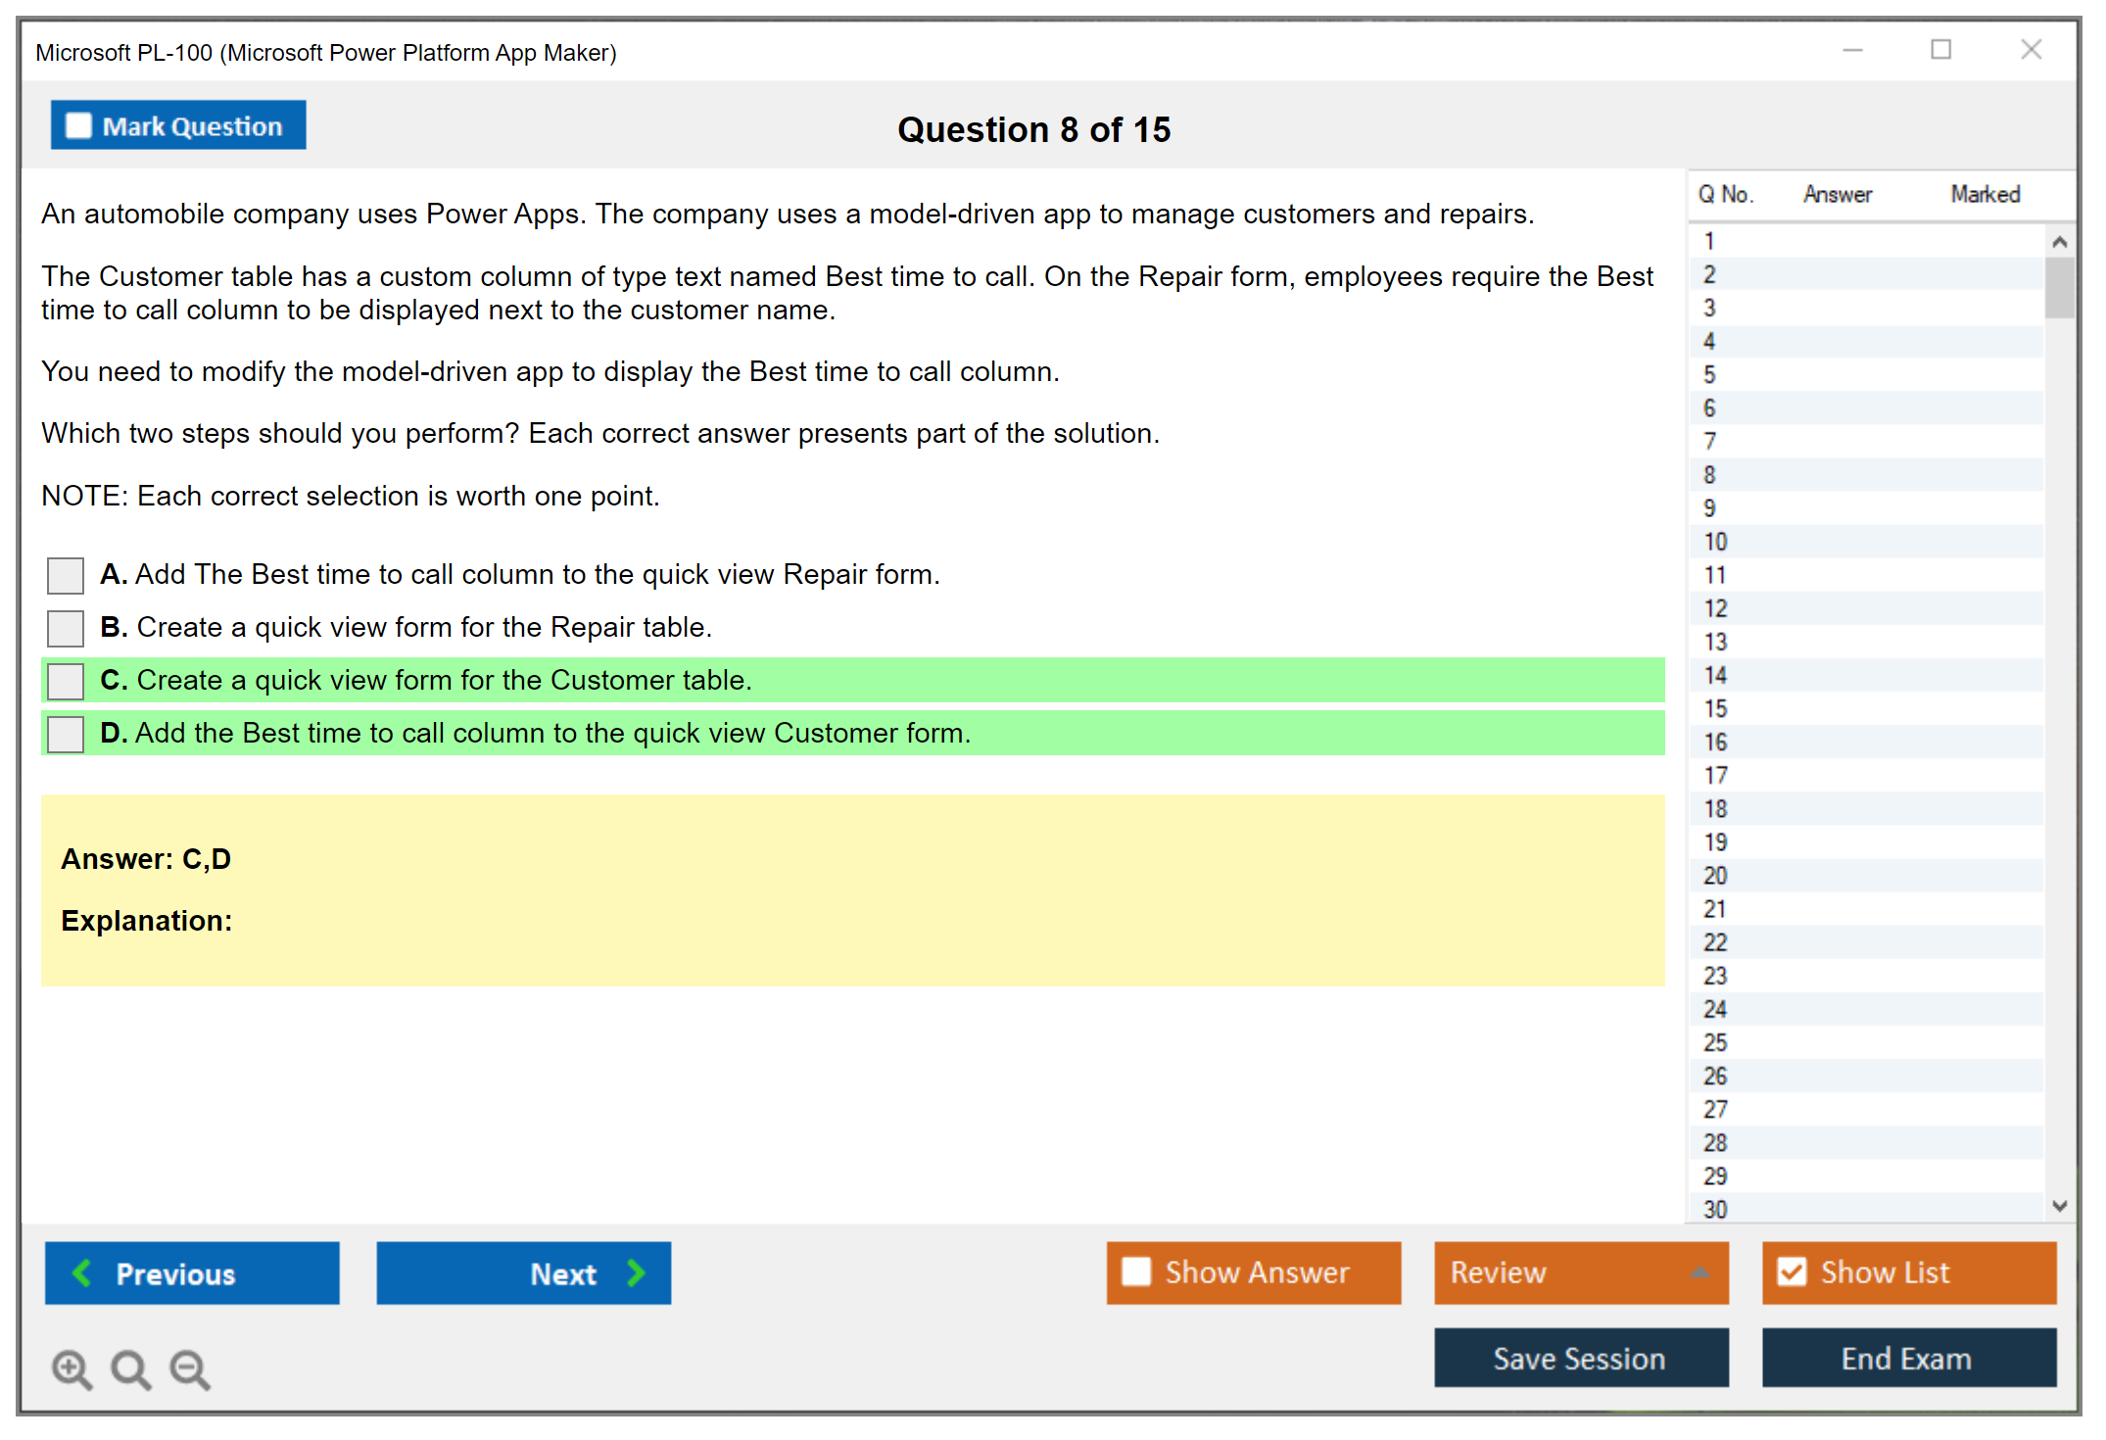Click the Save Session button
The width and height of the screenshot is (2106, 1440).
point(1580,1358)
